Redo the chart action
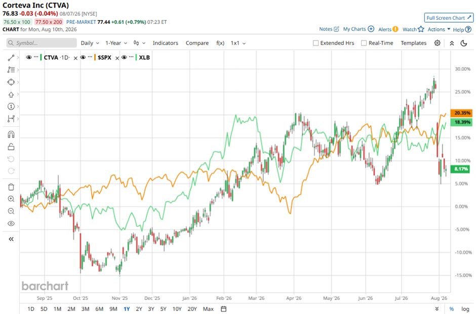 11,171
